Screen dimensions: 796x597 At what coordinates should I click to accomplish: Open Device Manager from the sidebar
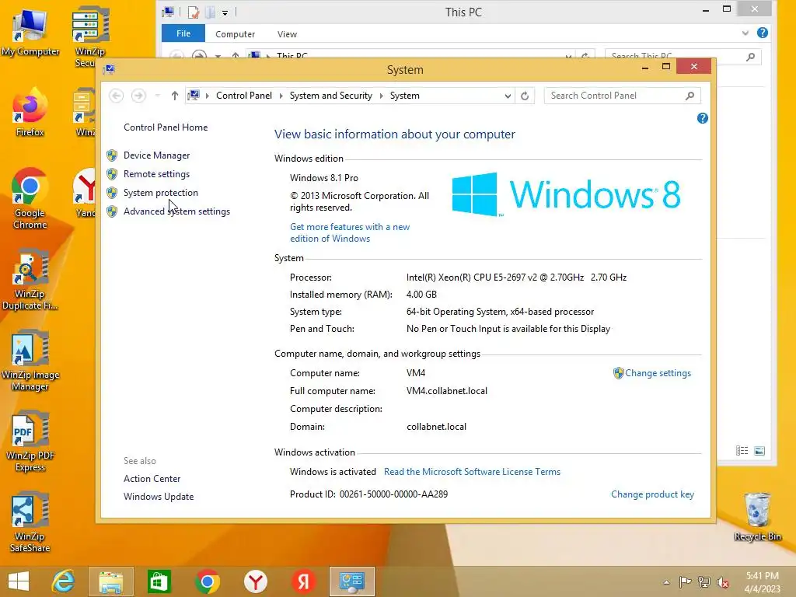(x=156, y=155)
